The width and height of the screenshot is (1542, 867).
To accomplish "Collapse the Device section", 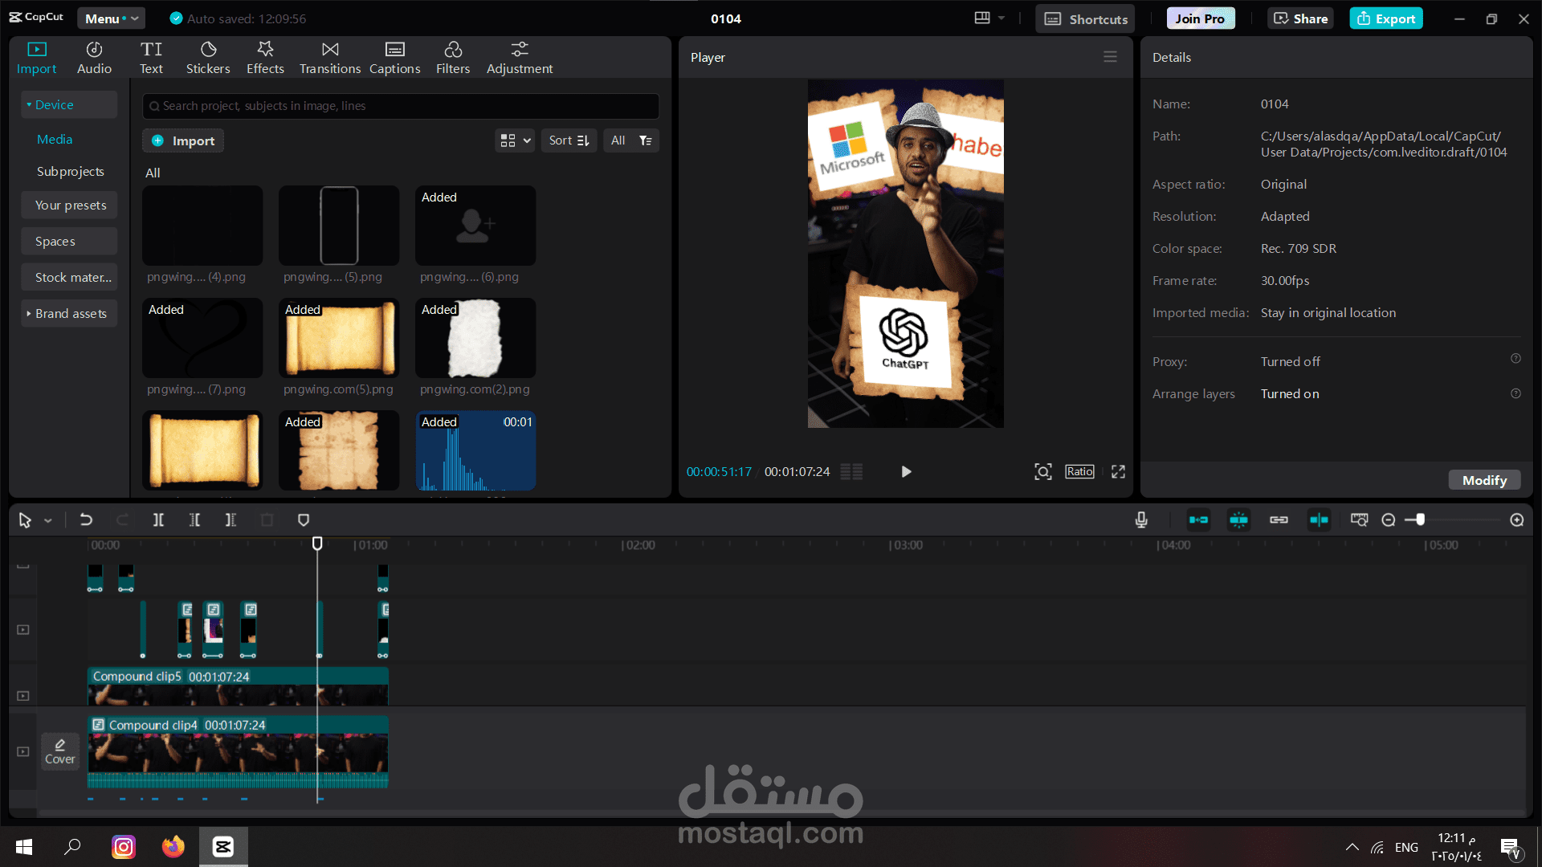I will (x=69, y=104).
